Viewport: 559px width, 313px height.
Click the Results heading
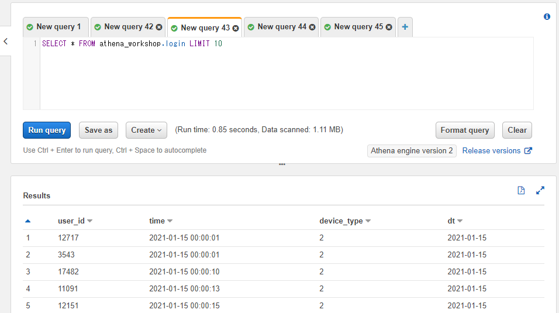pyautogui.click(x=37, y=195)
